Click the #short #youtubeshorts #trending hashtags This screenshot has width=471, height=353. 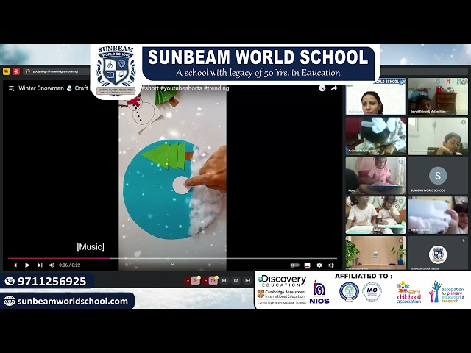(x=185, y=88)
